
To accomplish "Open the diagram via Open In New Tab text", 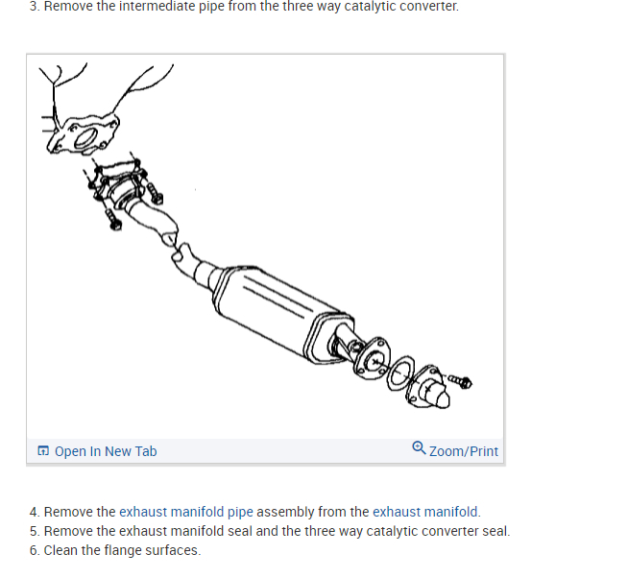I will [106, 451].
